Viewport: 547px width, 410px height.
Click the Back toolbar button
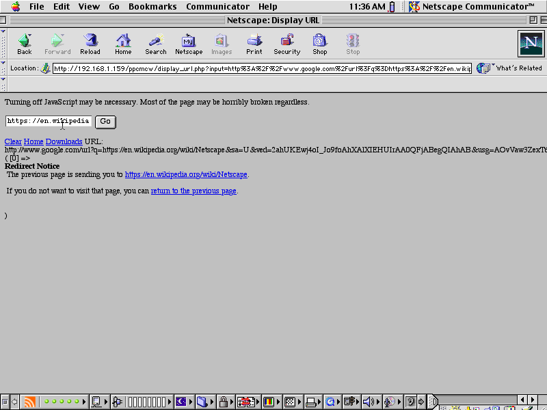point(25,44)
